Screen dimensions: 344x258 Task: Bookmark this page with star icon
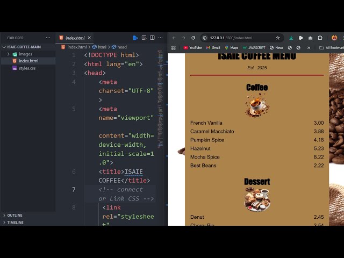pos(278,38)
